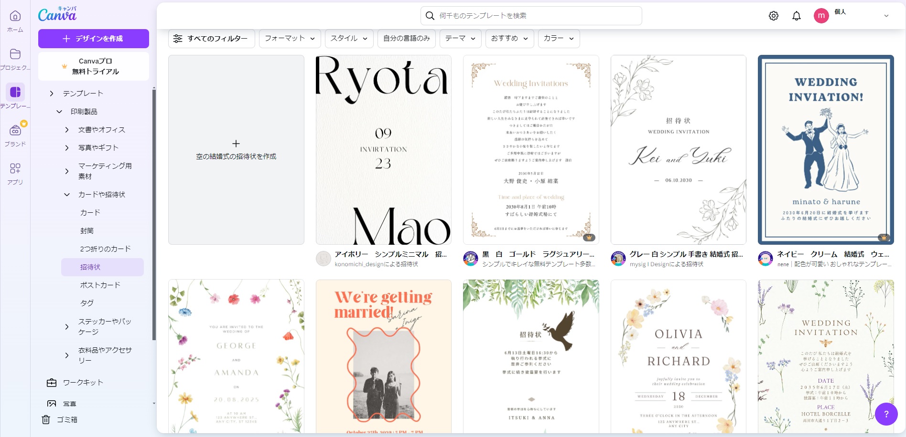
Task: Select 封筒 in the sidebar tree
Action: 87,231
